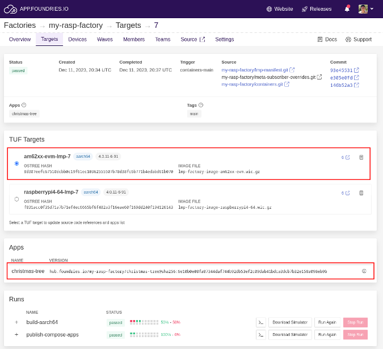Screen dimensions: 383x349
Task: Click info icon on christmas-tree app row
Action: tap(364, 271)
